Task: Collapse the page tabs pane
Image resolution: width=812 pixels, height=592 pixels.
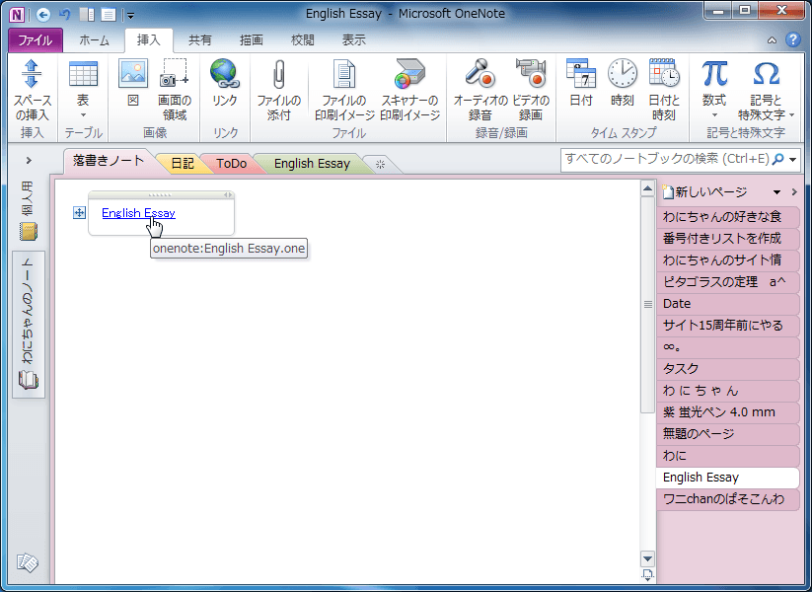Action: [794, 192]
